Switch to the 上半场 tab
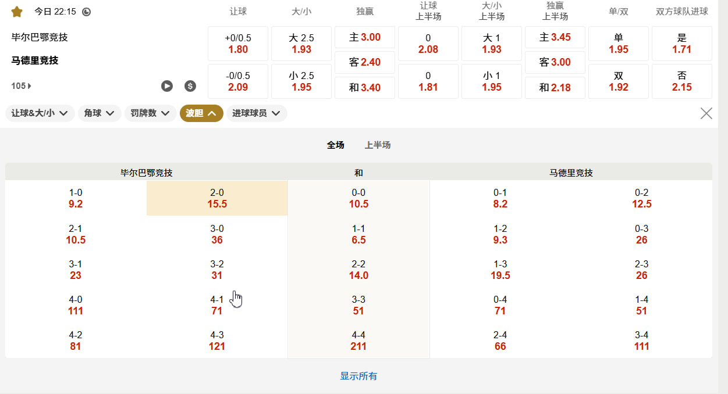Image resolution: width=728 pixels, height=394 pixels. click(x=378, y=145)
